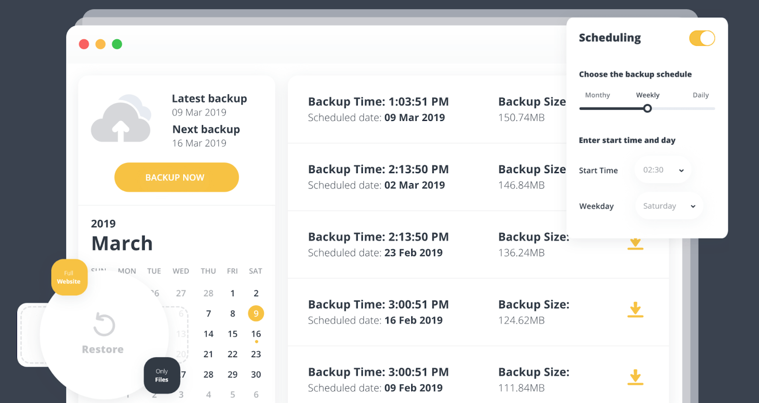Viewport: 759px width, 403px height.
Task: Select March 15 on the calendar
Action: [x=232, y=334]
